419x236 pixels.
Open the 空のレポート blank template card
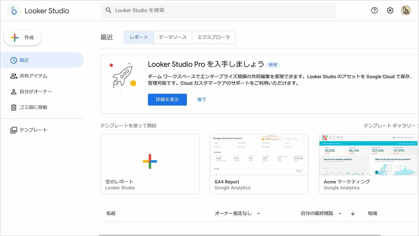pyautogui.click(x=150, y=164)
